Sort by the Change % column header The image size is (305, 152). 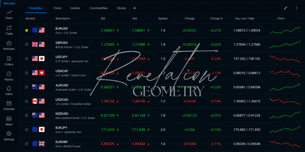(x=216, y=18)
